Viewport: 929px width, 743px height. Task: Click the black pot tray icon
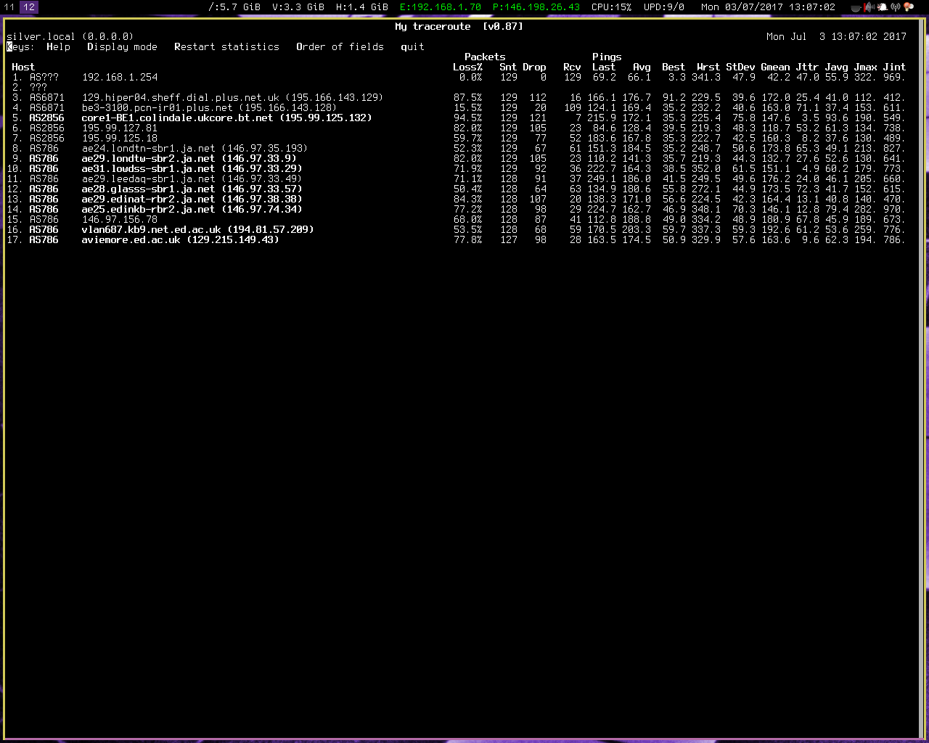point(856,7)
